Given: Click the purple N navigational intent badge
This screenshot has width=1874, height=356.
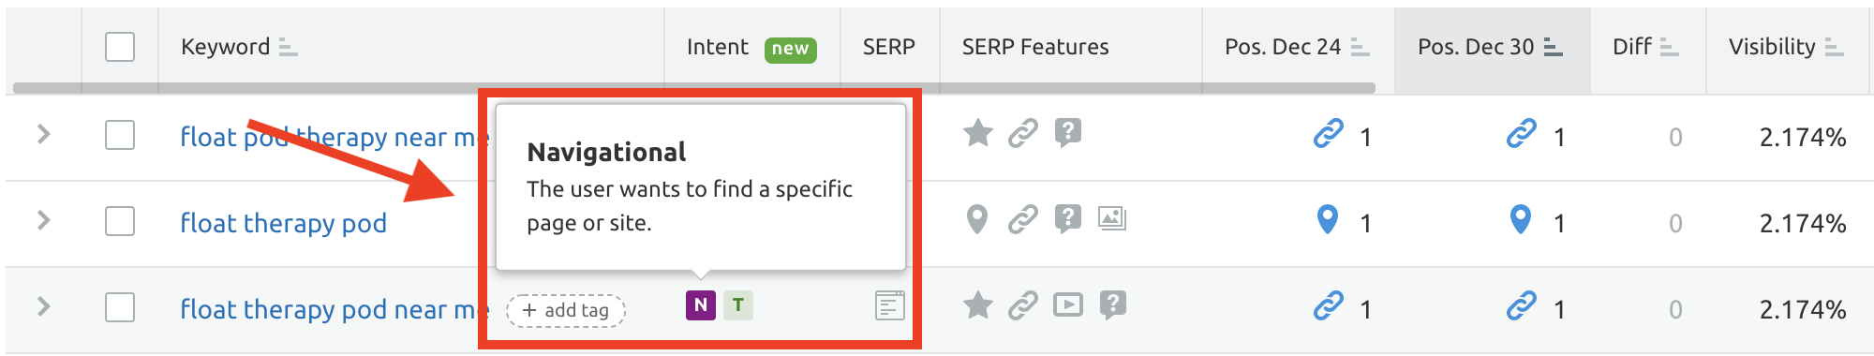Looking at the screenshot, I should [701, 305].
